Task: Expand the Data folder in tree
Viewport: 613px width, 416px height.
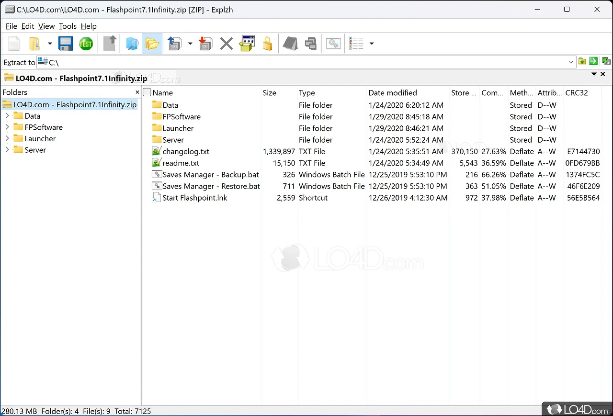Action: (x=7, y=116)
